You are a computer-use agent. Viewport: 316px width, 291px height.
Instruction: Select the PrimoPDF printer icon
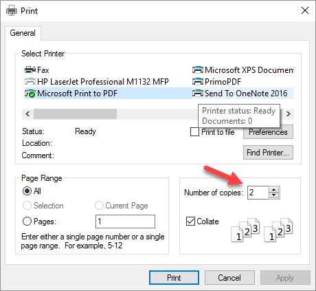click(198, 81)
